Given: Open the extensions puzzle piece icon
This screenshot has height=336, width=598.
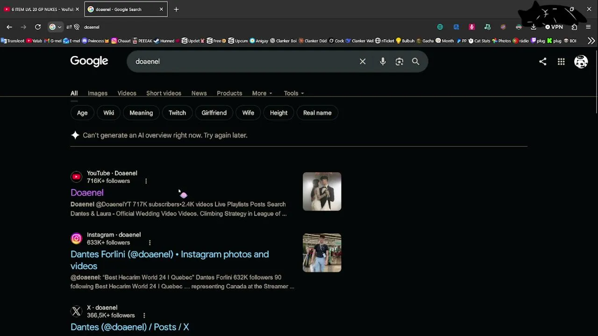Looking at the screenshot, I should coord(574,27).
